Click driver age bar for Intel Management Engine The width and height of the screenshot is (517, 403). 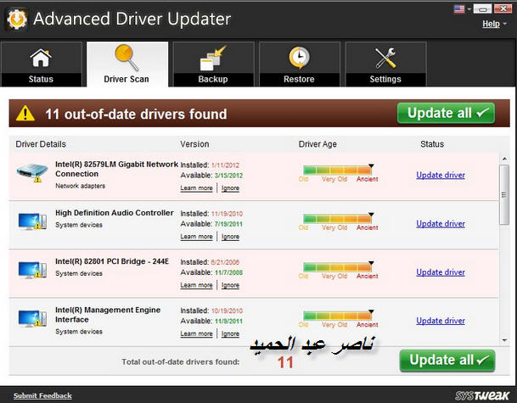tap(337, 316)
